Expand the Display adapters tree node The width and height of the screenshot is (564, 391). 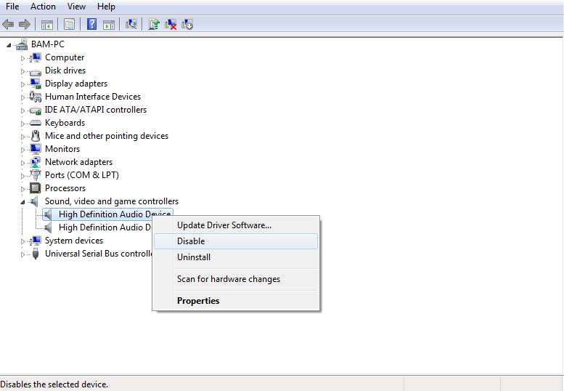(x=23, y=84)
